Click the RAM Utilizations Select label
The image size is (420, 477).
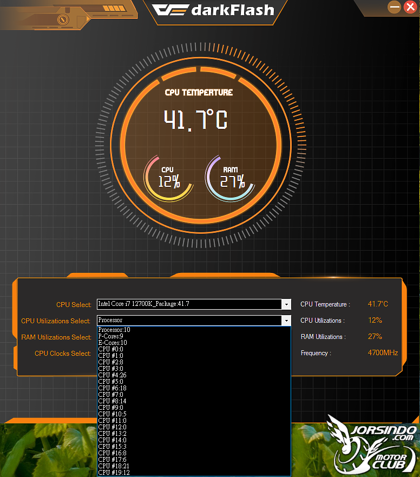(56, 337)
